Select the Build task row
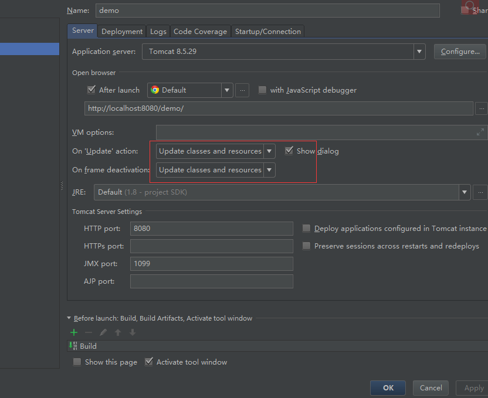Screen dimensions: 488x398 [277, 346]
